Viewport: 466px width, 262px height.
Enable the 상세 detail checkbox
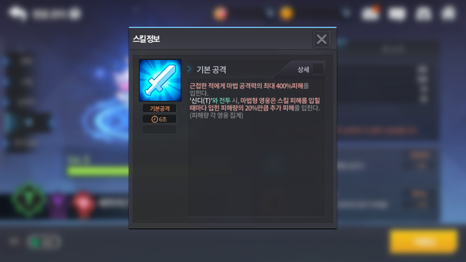(x=318, y=69)
